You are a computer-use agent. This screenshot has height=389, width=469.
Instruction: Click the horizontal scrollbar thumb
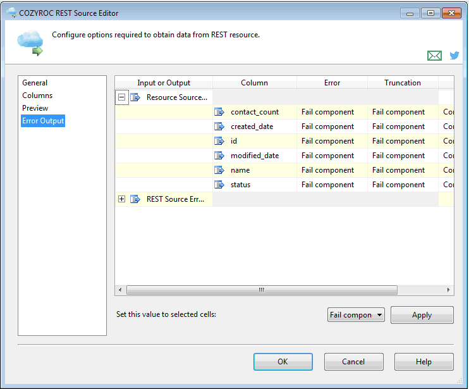click(x=262, y=290)
